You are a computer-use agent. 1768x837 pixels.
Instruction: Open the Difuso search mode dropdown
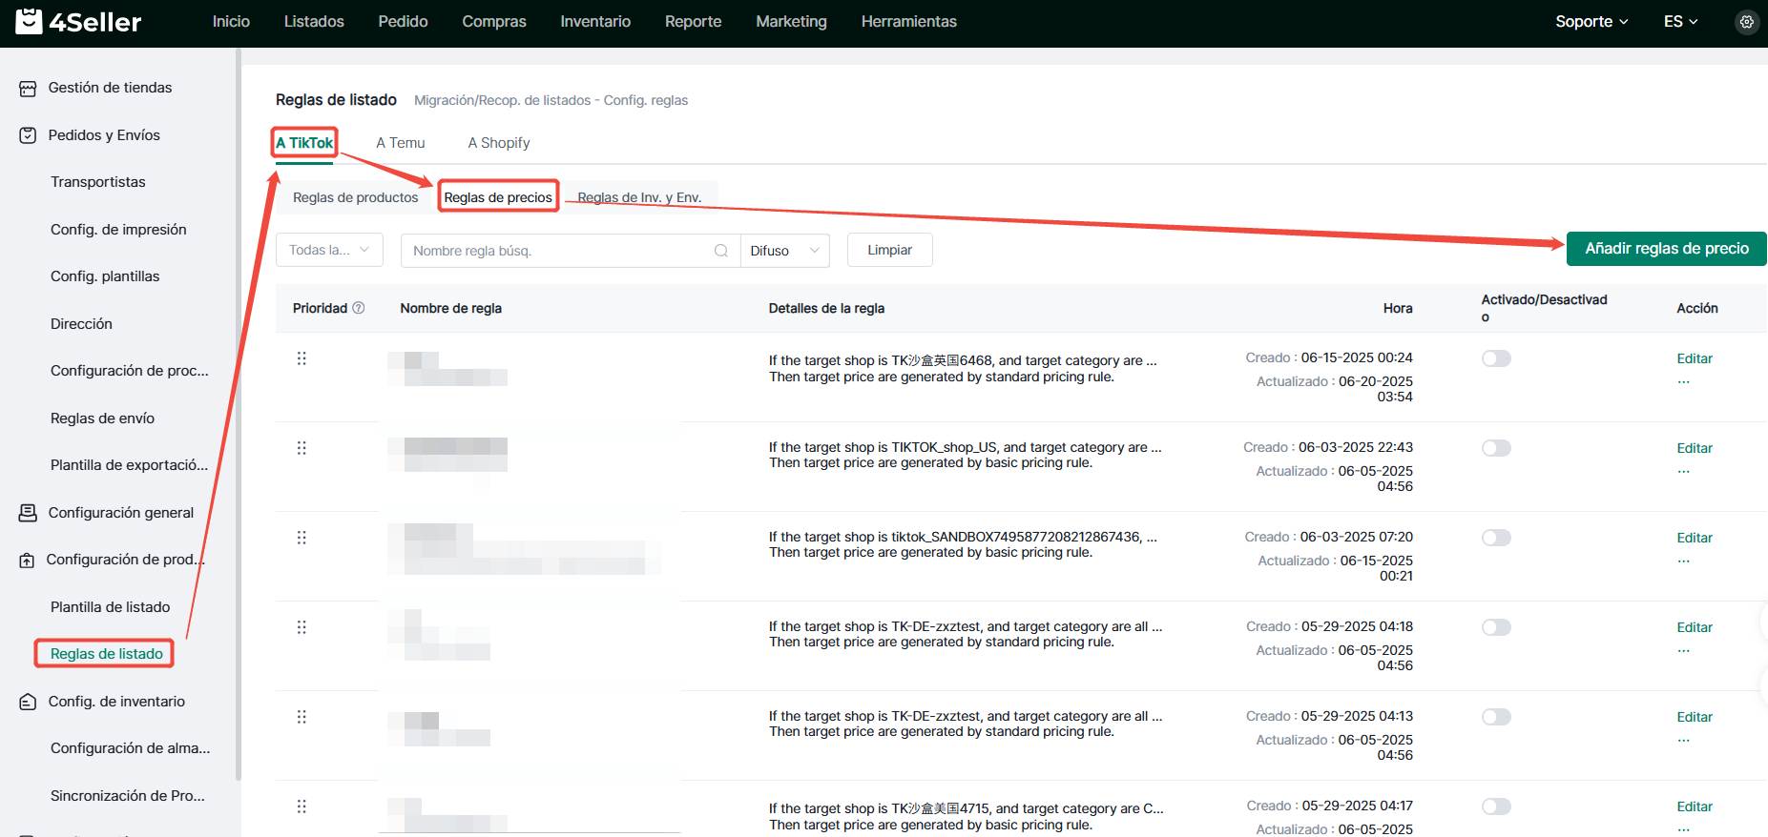(x=784, y=251)
